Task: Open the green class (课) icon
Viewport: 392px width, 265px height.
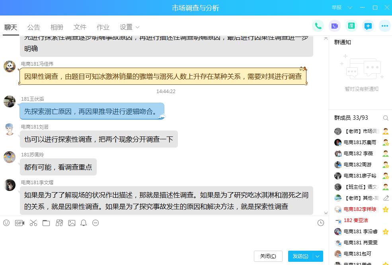Action: pos(351,26)
